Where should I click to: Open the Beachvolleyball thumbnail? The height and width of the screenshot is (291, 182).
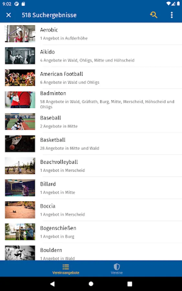coord(20,166)
